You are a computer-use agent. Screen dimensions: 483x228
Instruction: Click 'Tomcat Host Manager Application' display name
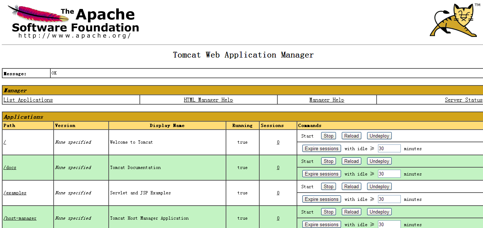[x=149, y=218]
